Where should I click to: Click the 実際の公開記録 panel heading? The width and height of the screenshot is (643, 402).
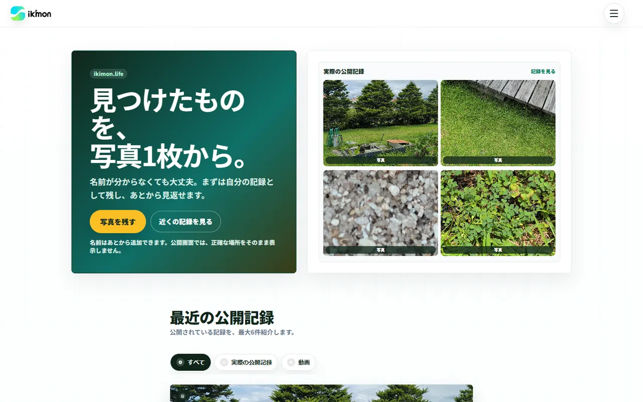pos(344,71)
